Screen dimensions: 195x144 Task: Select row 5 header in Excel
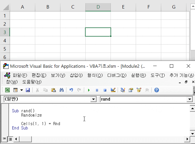click(5, 49)
